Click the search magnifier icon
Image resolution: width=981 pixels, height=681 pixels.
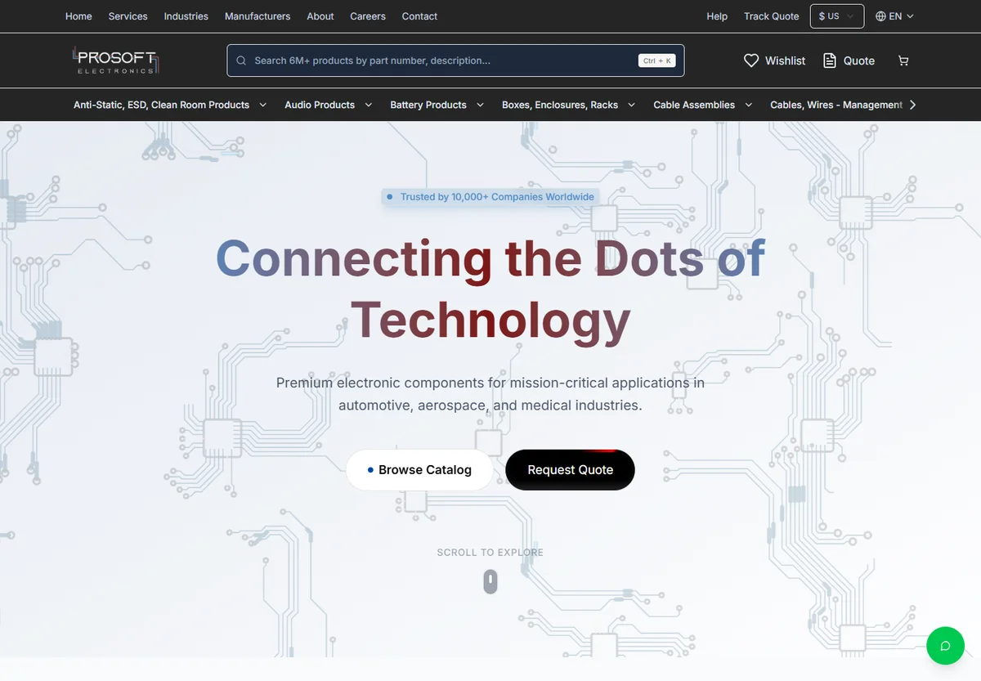click(x=241, y=60)
